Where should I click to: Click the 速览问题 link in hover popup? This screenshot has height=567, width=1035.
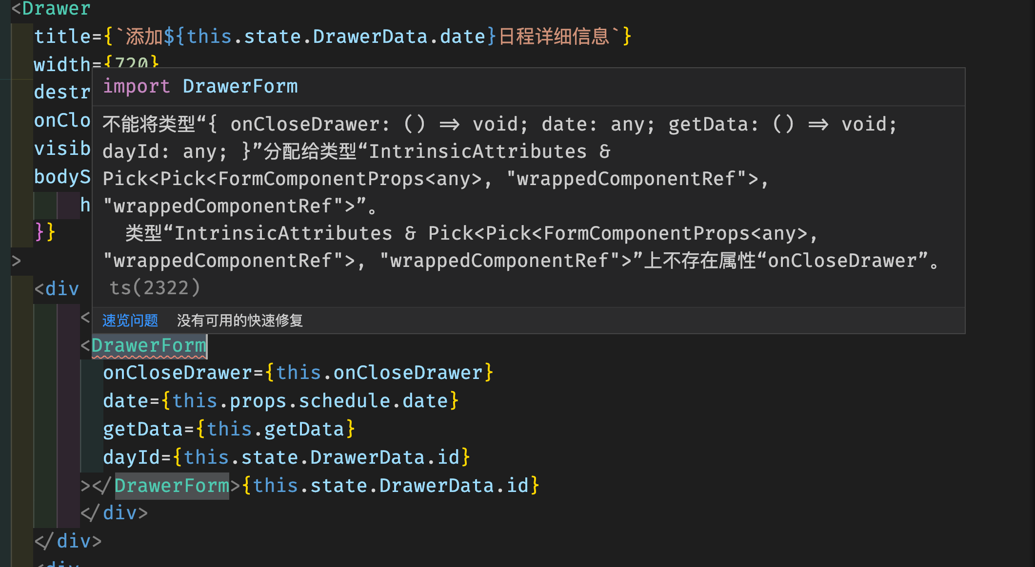click(130, 321)
